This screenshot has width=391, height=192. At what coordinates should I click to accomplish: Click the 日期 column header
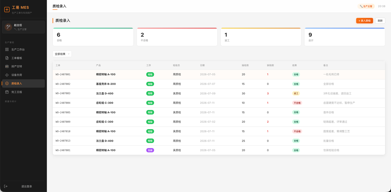pos(202,65)
